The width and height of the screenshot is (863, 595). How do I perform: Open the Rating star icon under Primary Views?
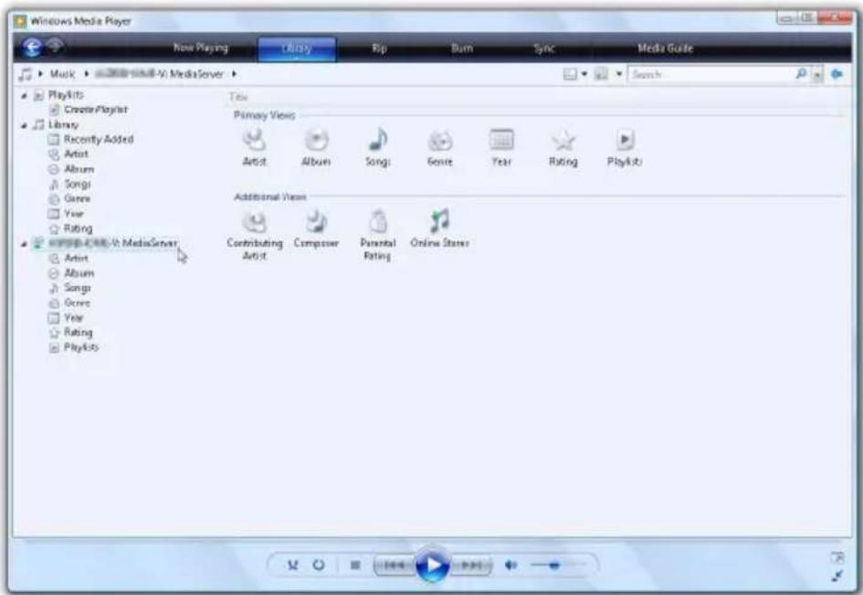click(563, 141)
